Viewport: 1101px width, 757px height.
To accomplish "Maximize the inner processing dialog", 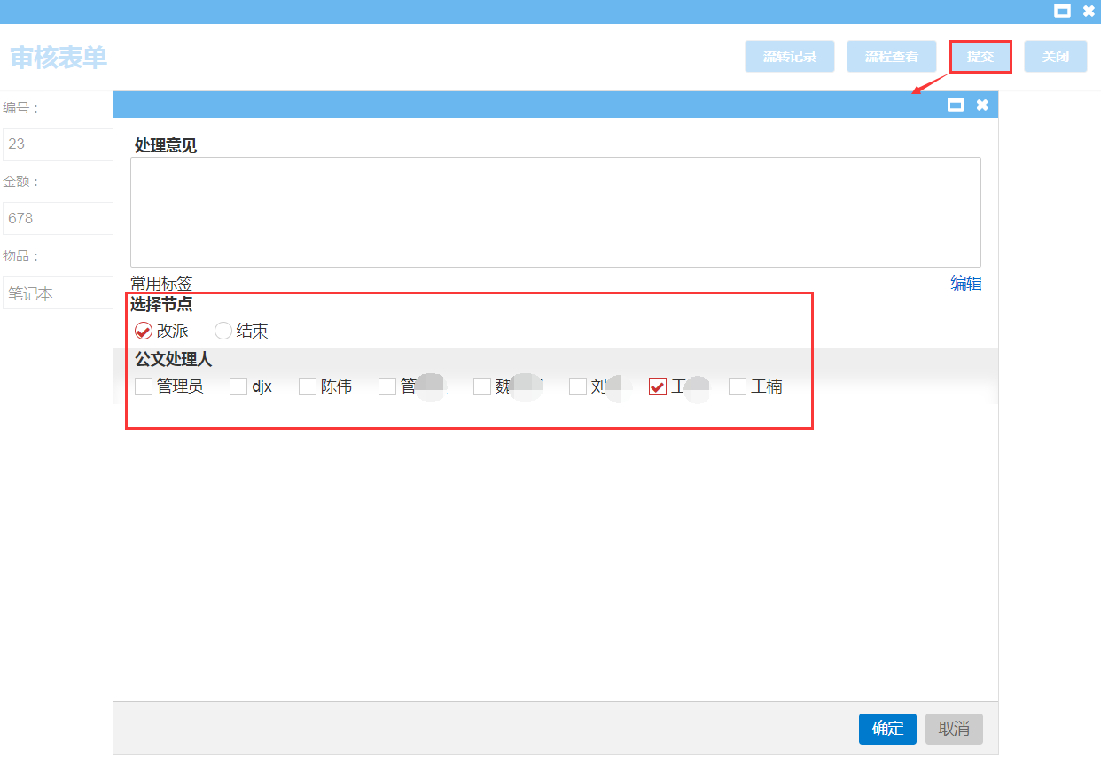I will coord(956,105).
